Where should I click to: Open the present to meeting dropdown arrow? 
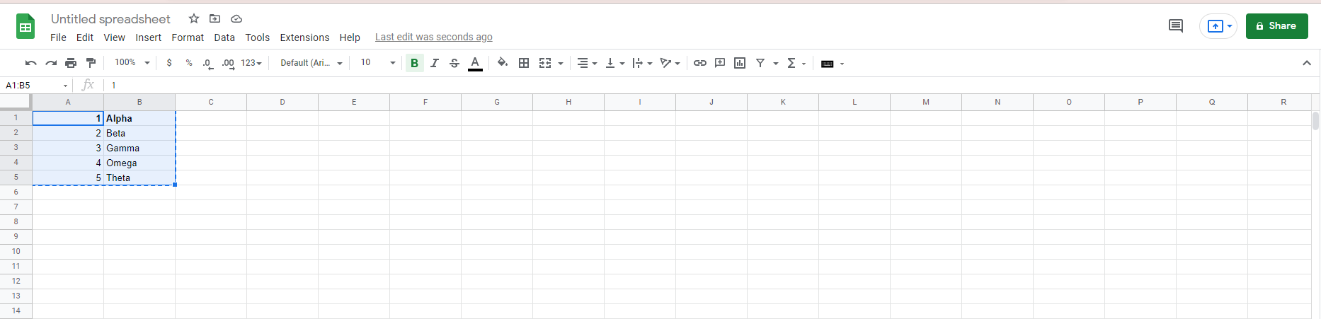coord(1230,26)
